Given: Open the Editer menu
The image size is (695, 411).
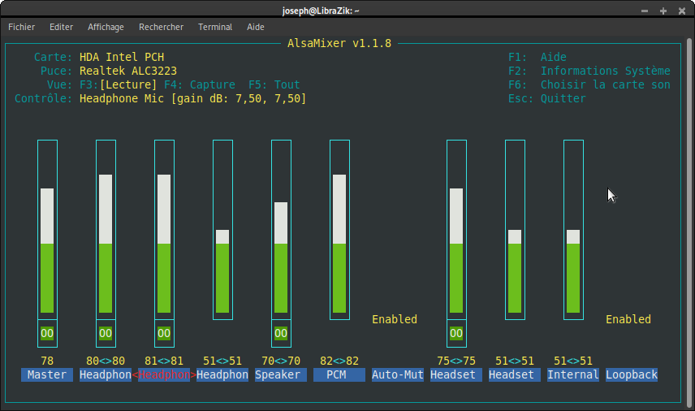Looking at the screenshot, I should coord(61,27).
